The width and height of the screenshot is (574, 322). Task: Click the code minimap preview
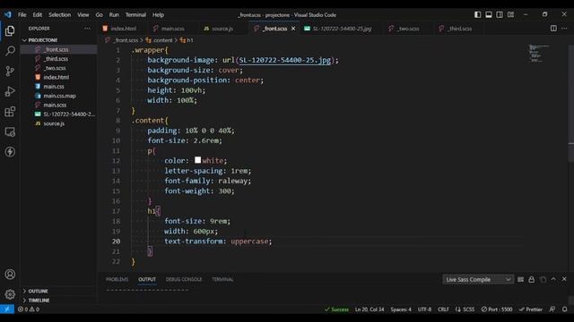[x=538, y=53]
